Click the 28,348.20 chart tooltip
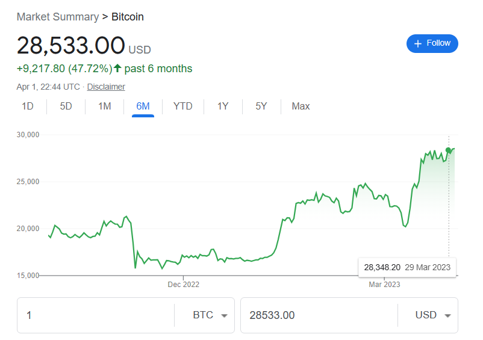The width and height of the screenshot is (483, 340). 407,267
